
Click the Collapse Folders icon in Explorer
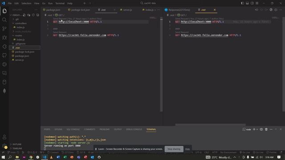click(x=37, y=15)
